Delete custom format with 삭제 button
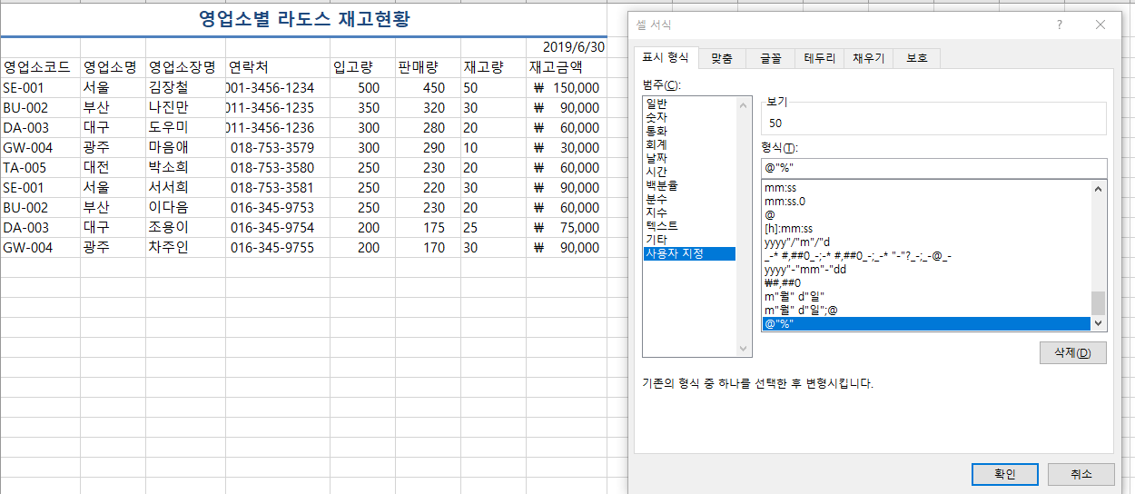 [x=1072, y=352]
